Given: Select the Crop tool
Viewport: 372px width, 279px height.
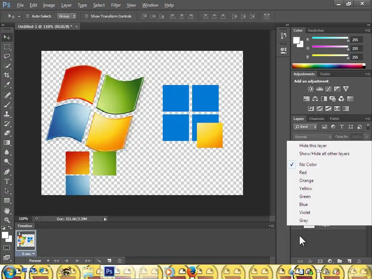Looking at the screenshot, I should (7, 75).
